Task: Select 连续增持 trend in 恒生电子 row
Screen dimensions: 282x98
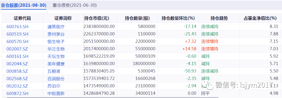Action: [x=210, y=41]
